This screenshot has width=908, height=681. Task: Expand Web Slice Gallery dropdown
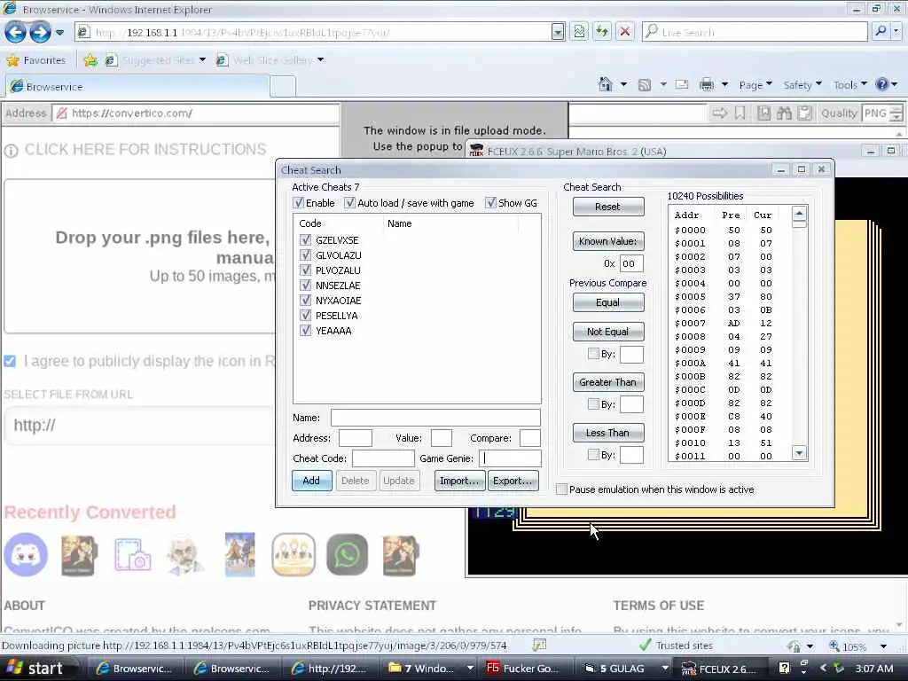(x=320, y=59)
